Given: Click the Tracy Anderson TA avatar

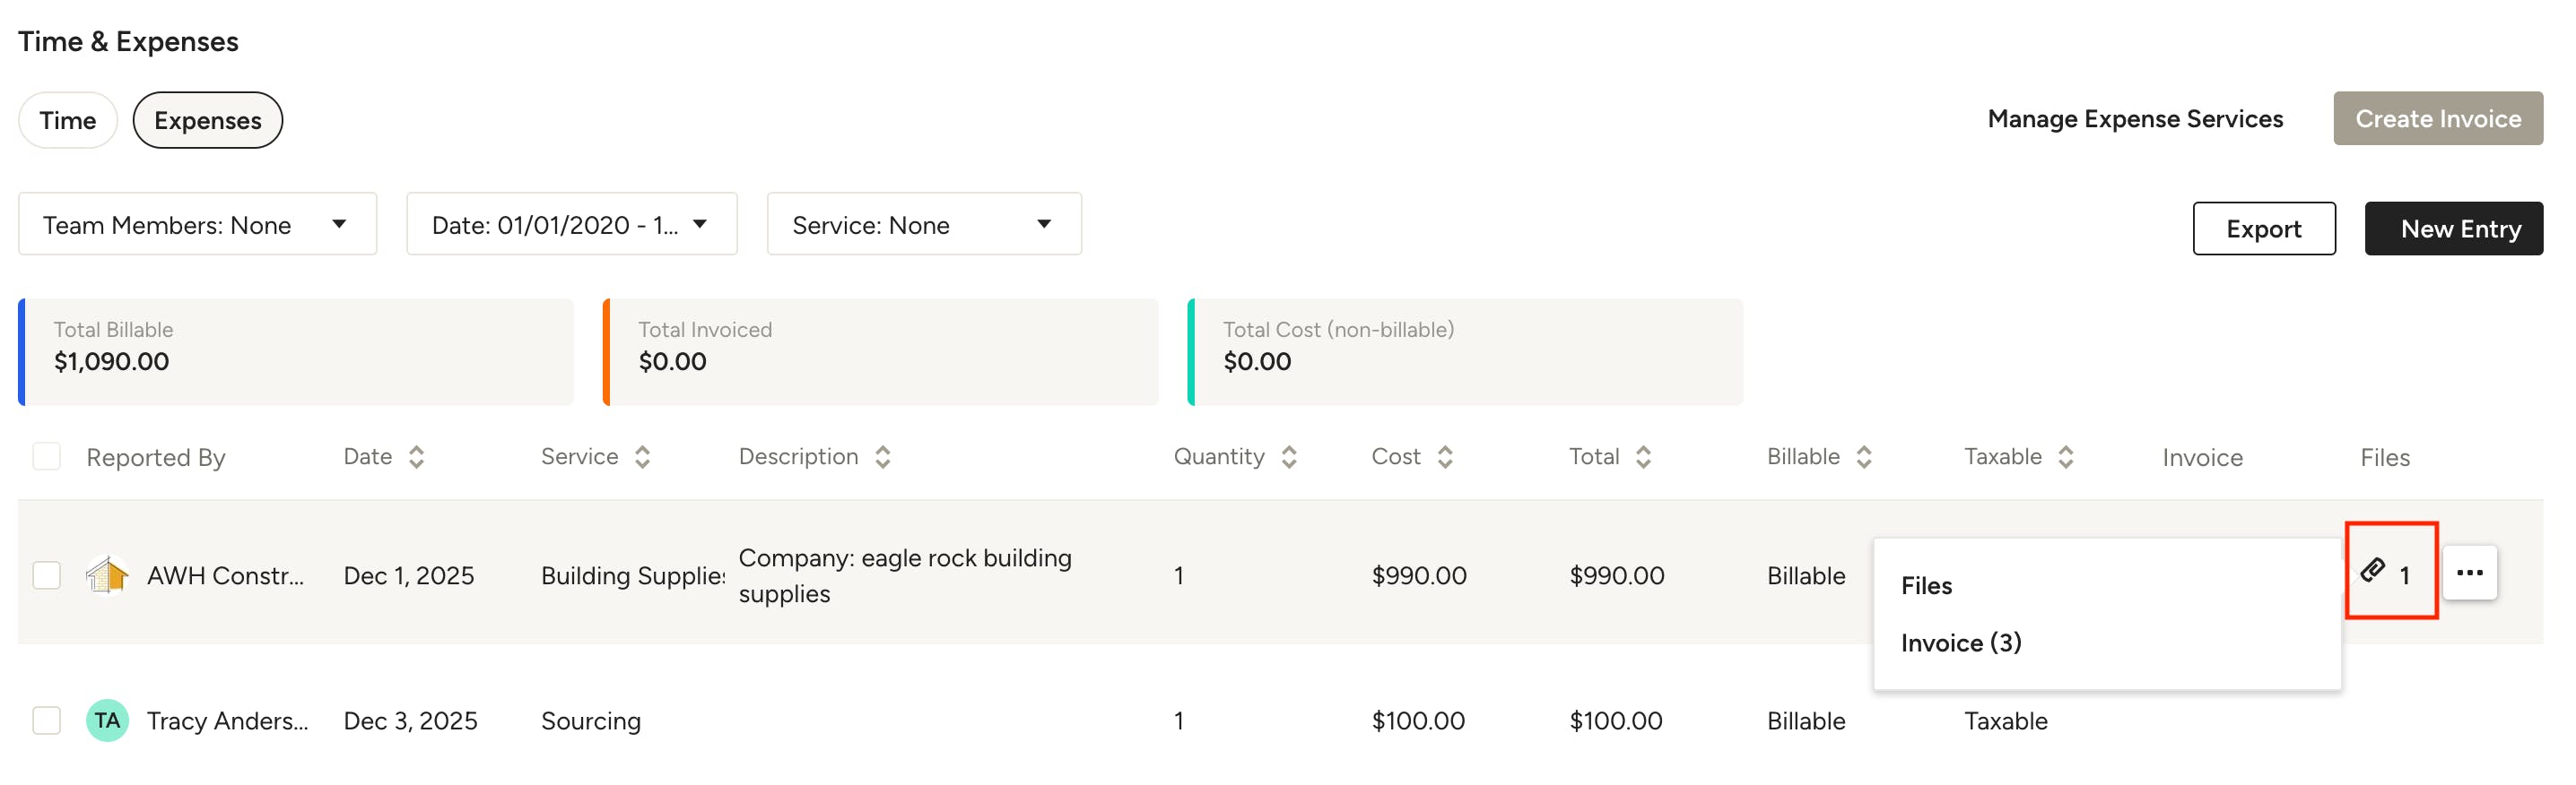Looking at the screenshot, I should tap(107, 720).
